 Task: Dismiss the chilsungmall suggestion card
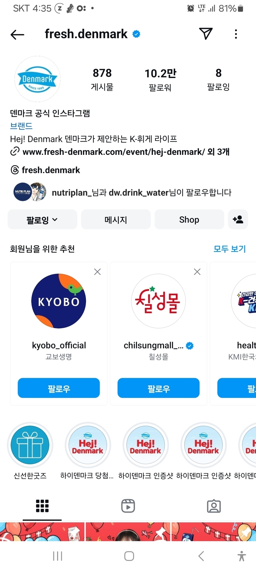pyautogui.click(x=197, y=272)
